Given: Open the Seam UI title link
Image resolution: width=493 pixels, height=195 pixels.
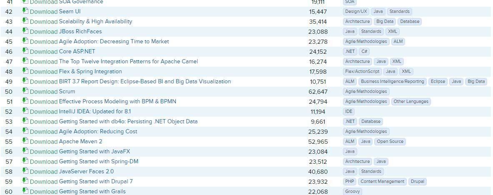Looking at the screenshot, I should (x=70, y=12).
